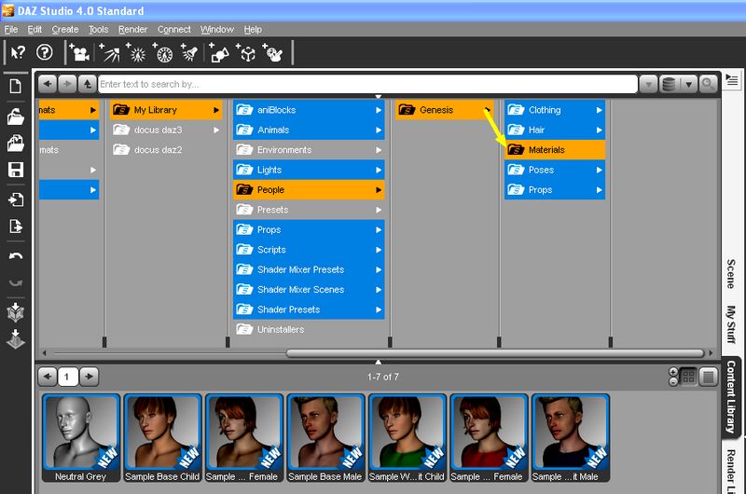Save the scene with the floppy disk icon
Viewport: 746px width, 494px height.
[x=16, y=170]
